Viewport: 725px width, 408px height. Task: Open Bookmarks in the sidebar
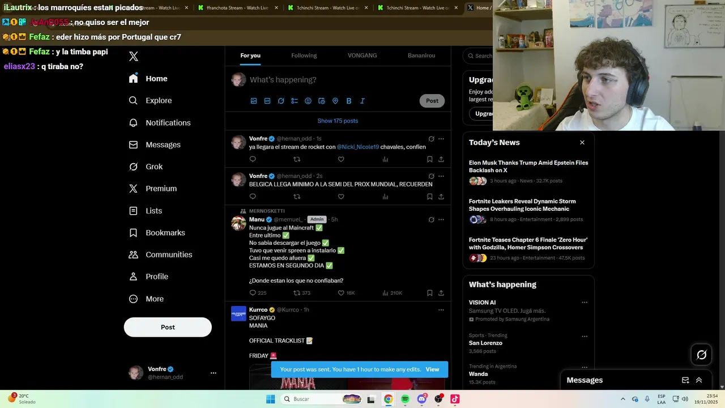click(x=157, y=233)
